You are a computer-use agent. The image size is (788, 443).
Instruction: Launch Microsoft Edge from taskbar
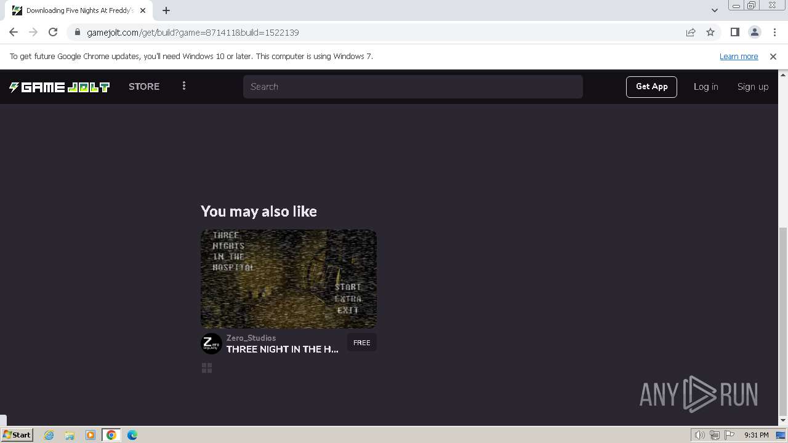pos(132,435)
